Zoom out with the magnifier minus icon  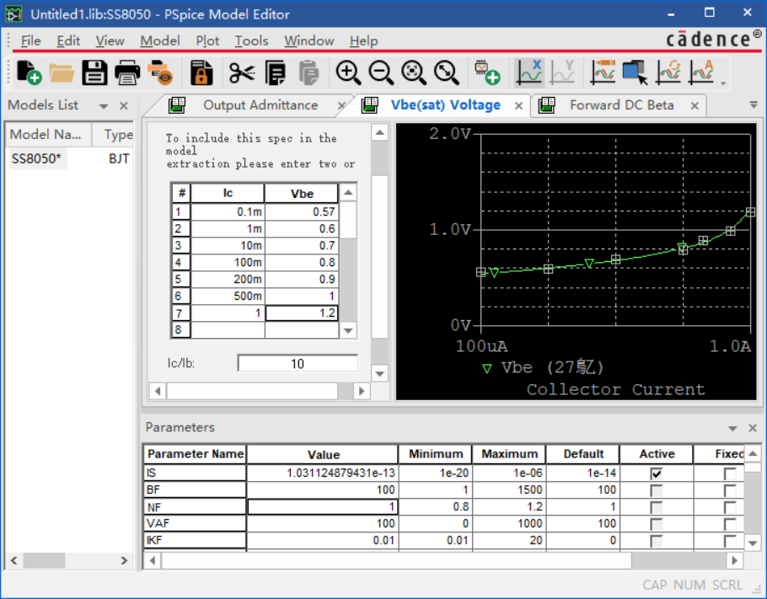point(381,73)
